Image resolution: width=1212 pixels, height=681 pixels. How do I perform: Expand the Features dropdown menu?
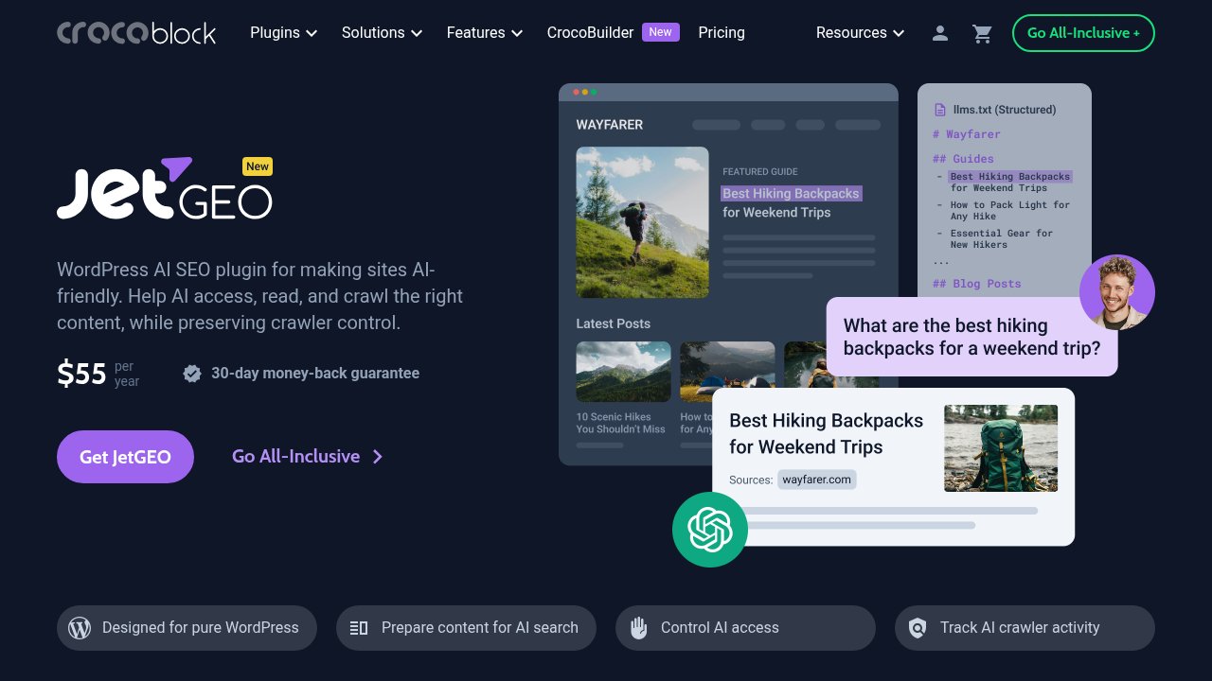tap(485, 33)
